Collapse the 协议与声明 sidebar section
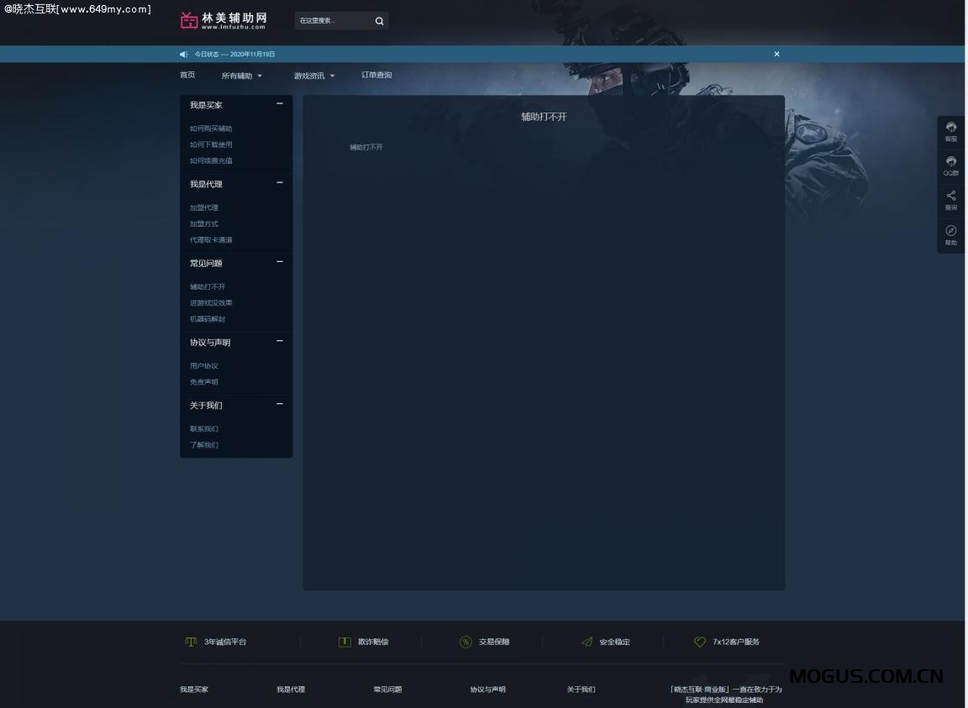This screenshot has height=708, width=968. 280,341
